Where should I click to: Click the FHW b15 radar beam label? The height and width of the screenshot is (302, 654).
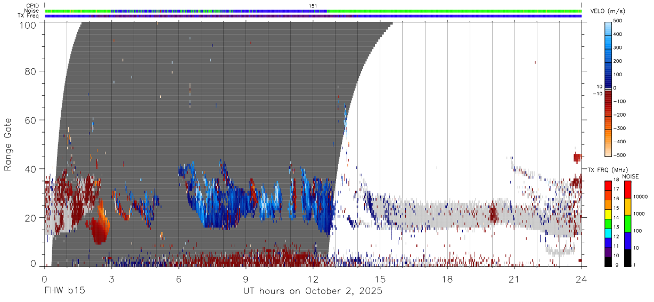[x=65, y=291]
